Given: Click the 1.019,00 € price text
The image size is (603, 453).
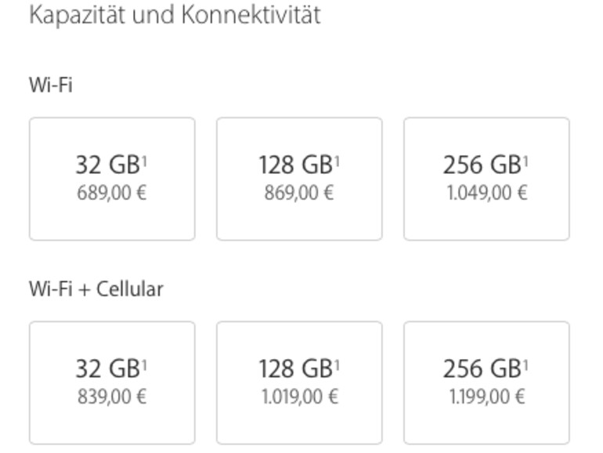Looking at the screenshot, I should [x=299, y=397].
